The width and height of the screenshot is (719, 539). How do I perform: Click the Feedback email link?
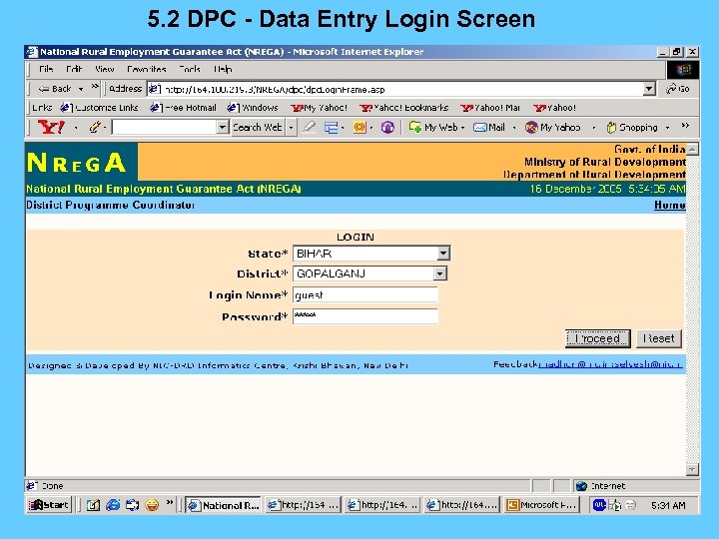(x=611, y=364)
